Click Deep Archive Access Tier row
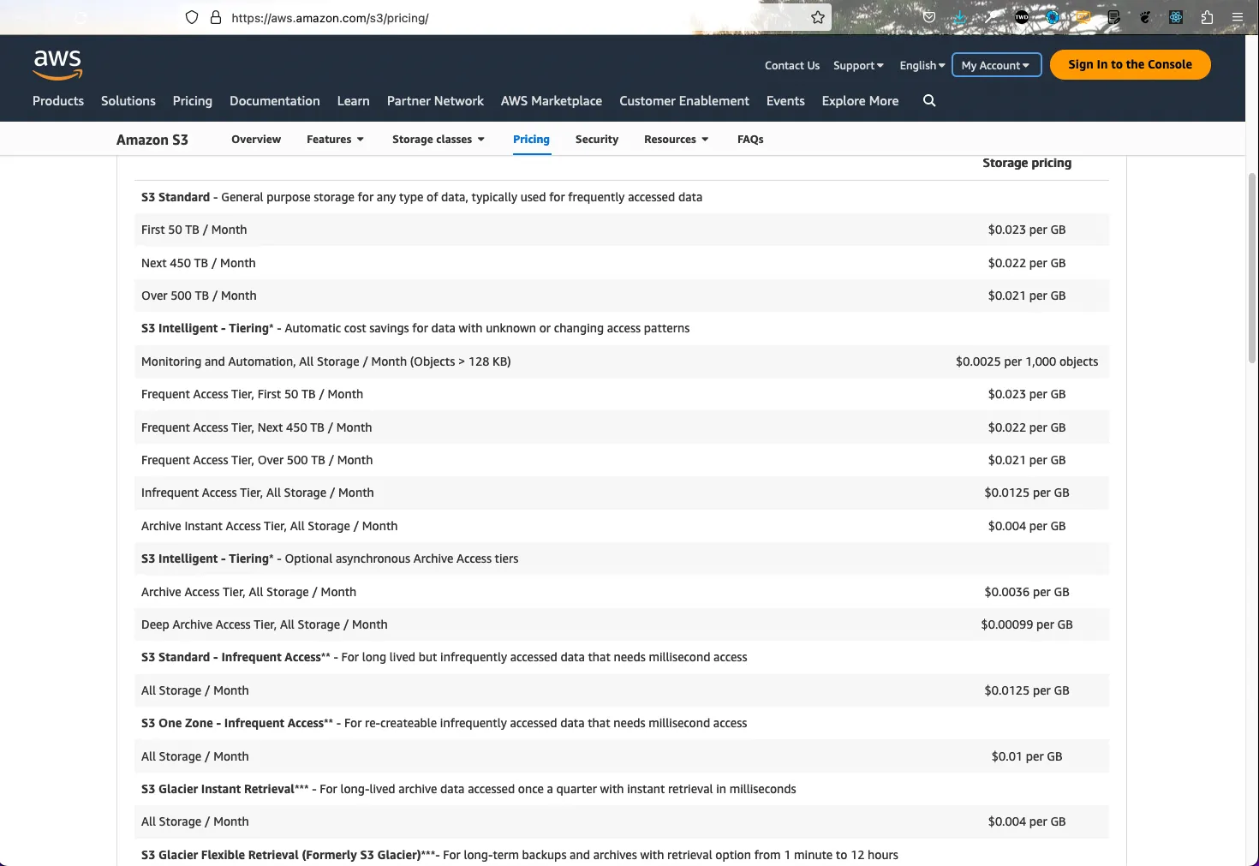Viewport: 1259px width, 866px height. pyautogui.click(x=622, y=624)
